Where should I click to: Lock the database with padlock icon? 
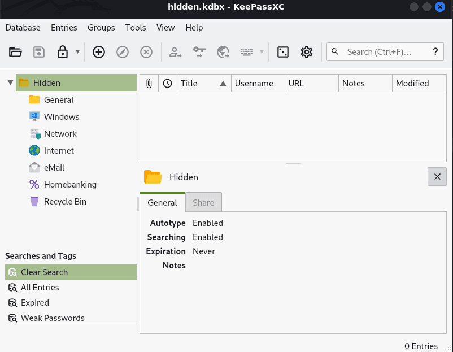[62, 52]
